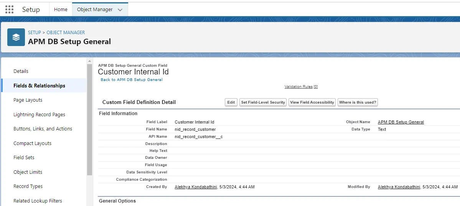This screenshot has width=460, height=206.
Task: Click Back to APM DB Setup General
Action: [x=132, y=79]
